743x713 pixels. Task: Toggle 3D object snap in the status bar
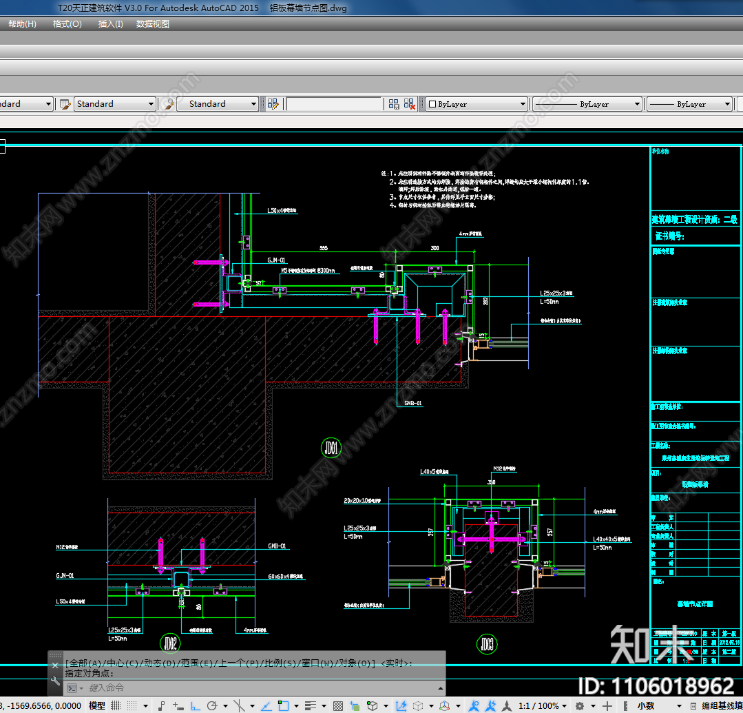pyautogui.click(x=373, y=706)
